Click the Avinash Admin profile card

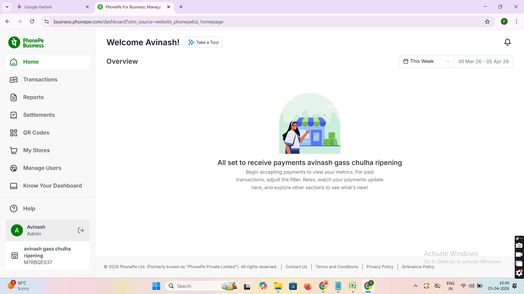tap(47, 230)
